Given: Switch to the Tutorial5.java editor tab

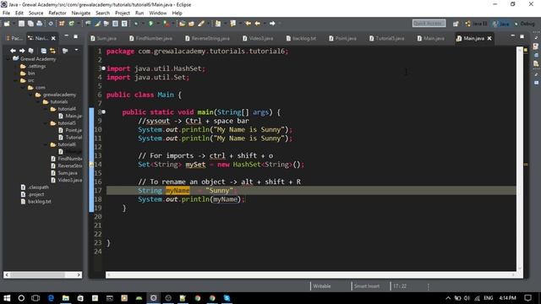Looking at the screenshot, I should click(x=386, y=38).
